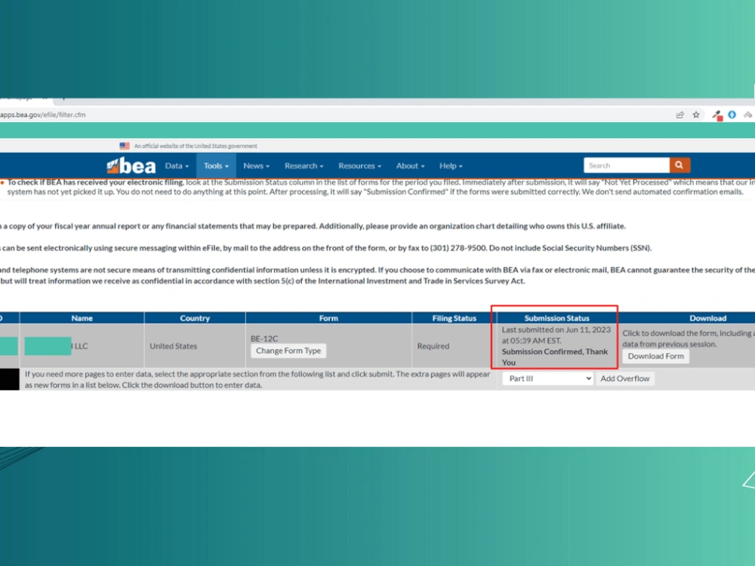Expand the Part III overflow dropdown
Image resolution: width=755 pixels, height=566 pixels.
coord(547,378)
